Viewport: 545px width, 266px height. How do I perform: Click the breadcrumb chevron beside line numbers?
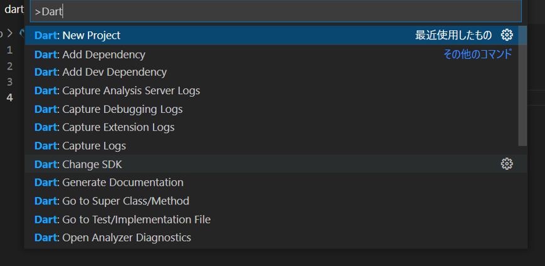pyautogui.click(x=10, y=33)
